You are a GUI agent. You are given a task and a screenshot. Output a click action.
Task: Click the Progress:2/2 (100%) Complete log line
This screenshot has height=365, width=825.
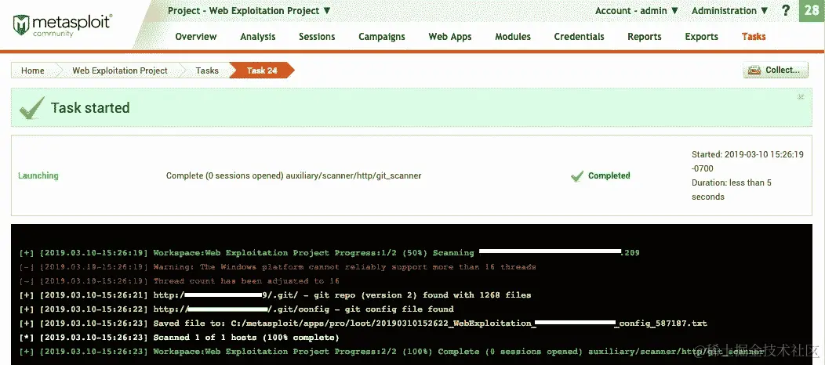click(x=391, y=352)
